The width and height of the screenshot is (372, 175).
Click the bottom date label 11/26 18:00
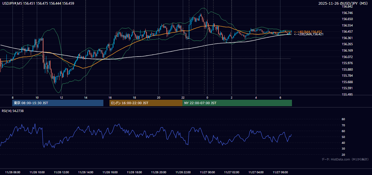(x=134, y=172)
